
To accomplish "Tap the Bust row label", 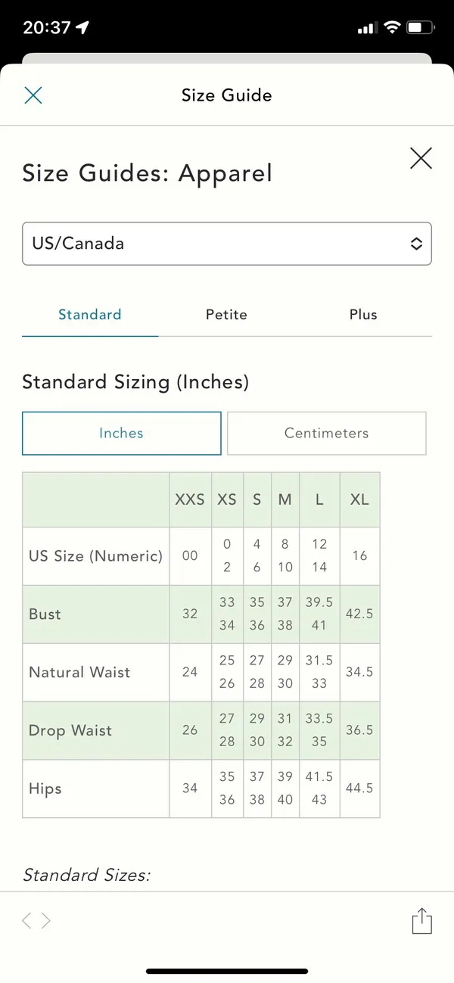I will [45, 614].
